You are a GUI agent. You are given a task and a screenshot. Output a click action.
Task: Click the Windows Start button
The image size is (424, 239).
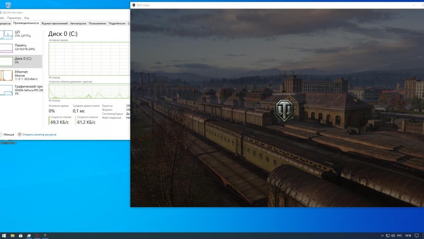pyautogui.click(x=4, y=235)
